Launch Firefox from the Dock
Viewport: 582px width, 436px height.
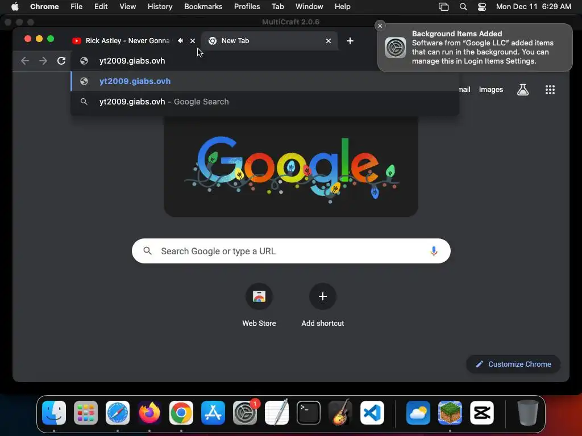pos(149,413)
